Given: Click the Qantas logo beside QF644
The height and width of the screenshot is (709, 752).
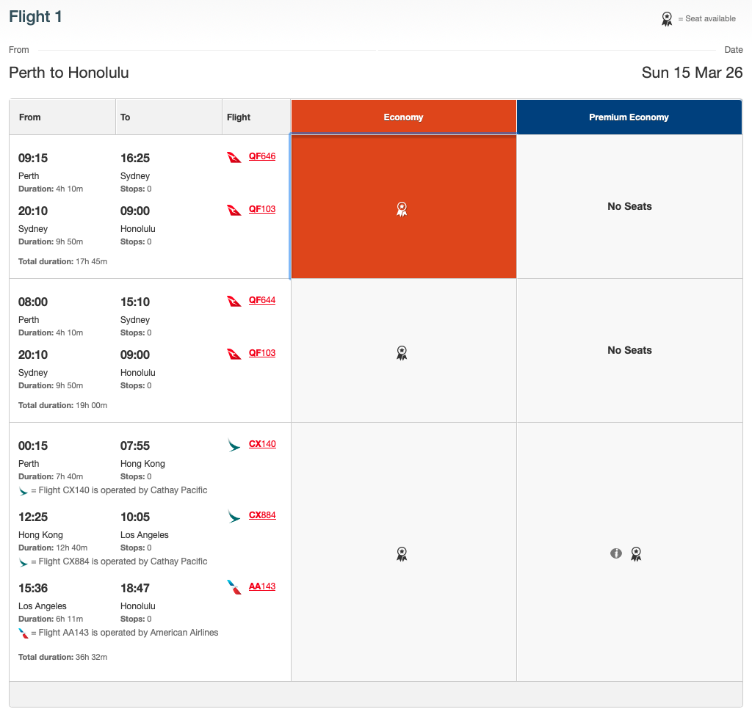Looking at the screenshot, I should 234,301.
